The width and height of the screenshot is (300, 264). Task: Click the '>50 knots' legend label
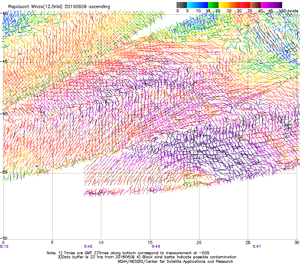(x=288, y=11)
